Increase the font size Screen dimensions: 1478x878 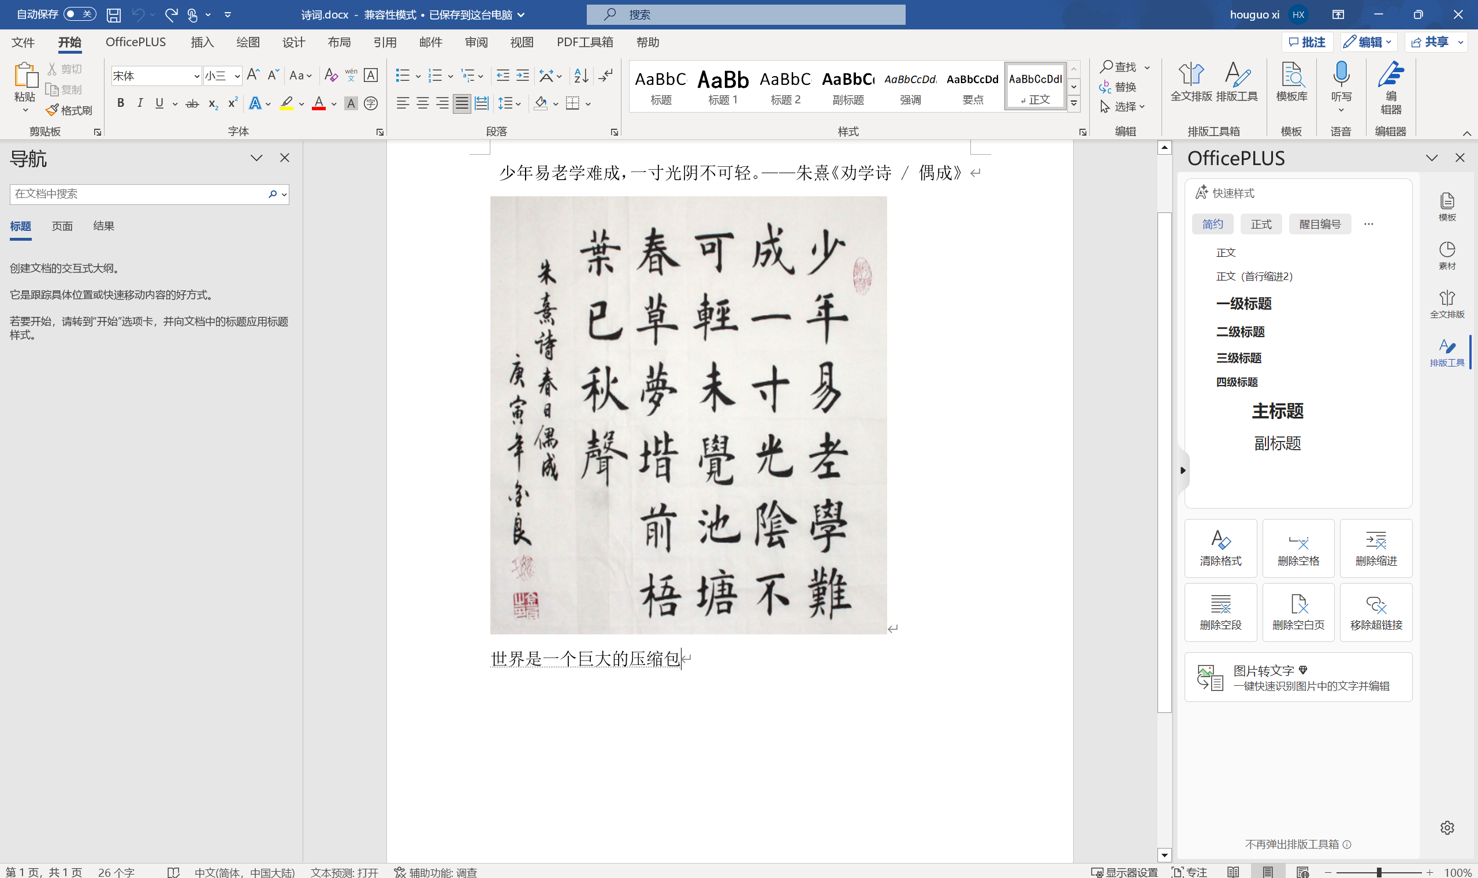tap(253, 75)
